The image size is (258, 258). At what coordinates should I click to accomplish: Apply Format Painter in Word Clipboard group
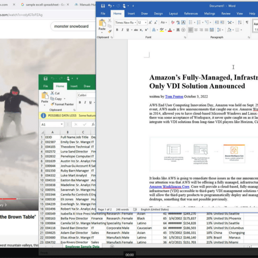(x=110, y=31)
